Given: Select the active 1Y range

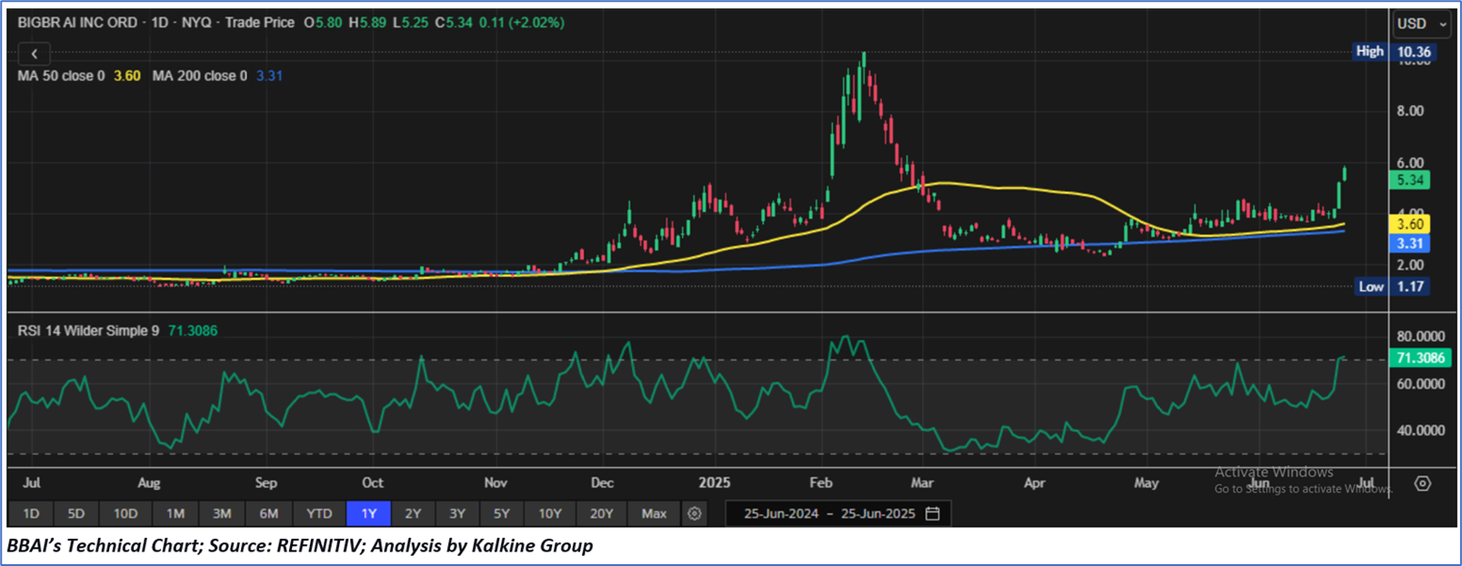Looking at the screenshot, I should tap(368, 513).
